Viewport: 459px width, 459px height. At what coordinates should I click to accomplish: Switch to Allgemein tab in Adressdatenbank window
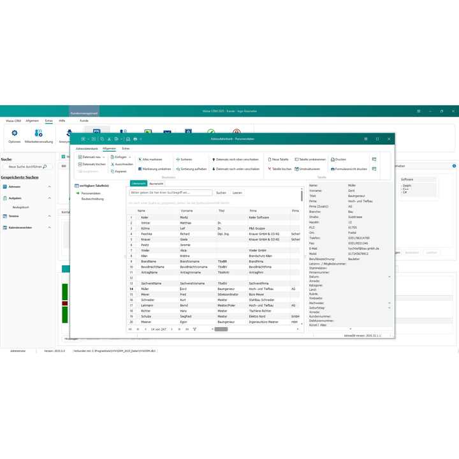coord(109,149)
